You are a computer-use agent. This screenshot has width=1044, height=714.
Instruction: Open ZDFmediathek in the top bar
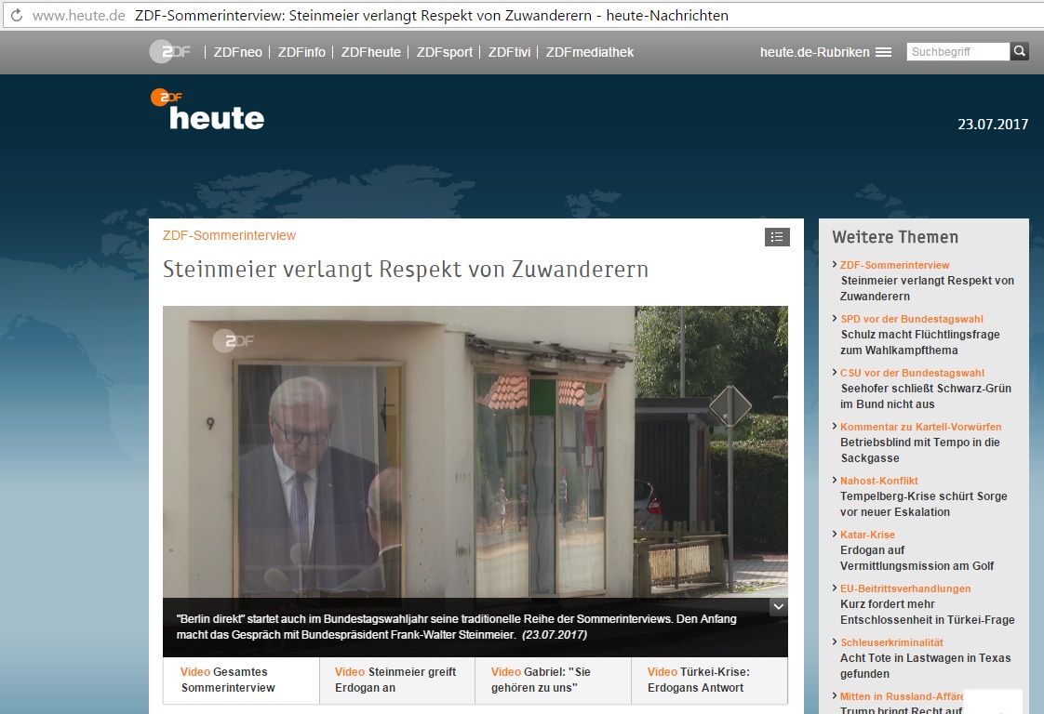590,52
